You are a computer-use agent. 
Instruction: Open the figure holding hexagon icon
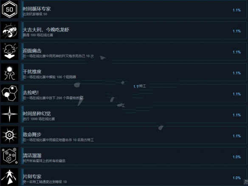[9, 72]
